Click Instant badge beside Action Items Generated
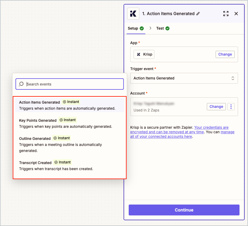The height and width of the screenshot is (226, 248). coord(71,102)
